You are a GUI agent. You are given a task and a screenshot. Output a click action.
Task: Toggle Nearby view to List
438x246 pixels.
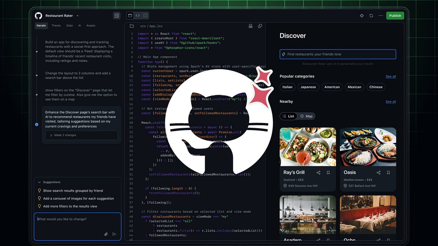tap(288, 116)
